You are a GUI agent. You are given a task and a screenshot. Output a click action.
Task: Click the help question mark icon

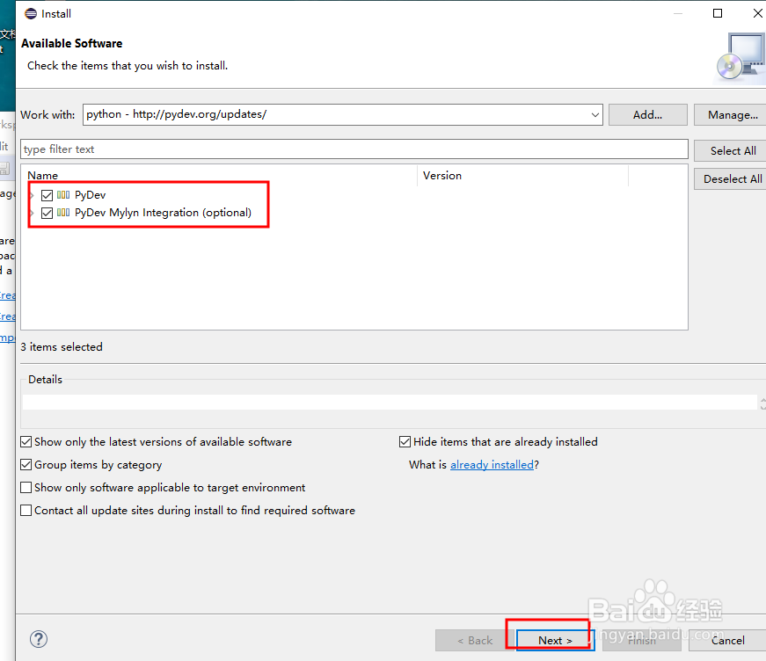click(x=39, y=638)
